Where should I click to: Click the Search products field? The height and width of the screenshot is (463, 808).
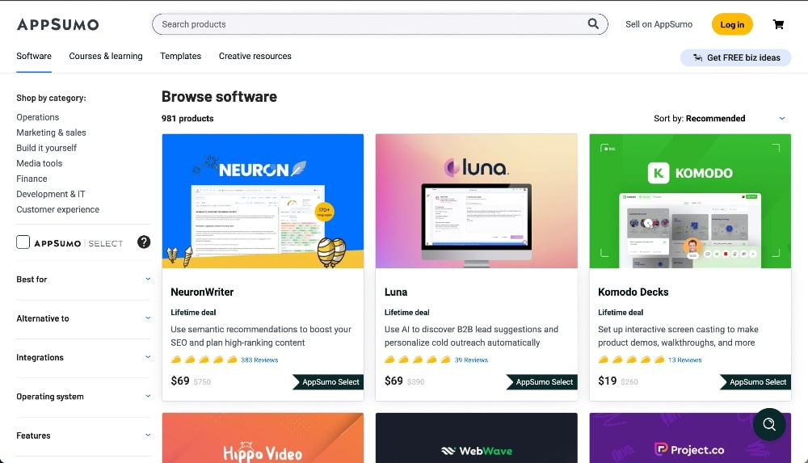[380, 24]
